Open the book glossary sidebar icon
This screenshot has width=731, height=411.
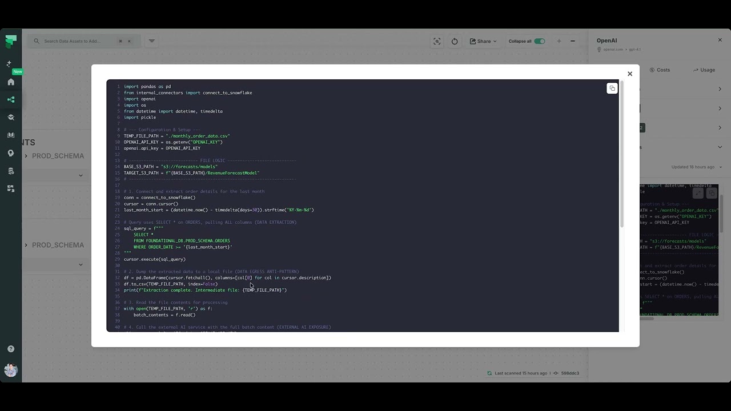tap(11, 135)
